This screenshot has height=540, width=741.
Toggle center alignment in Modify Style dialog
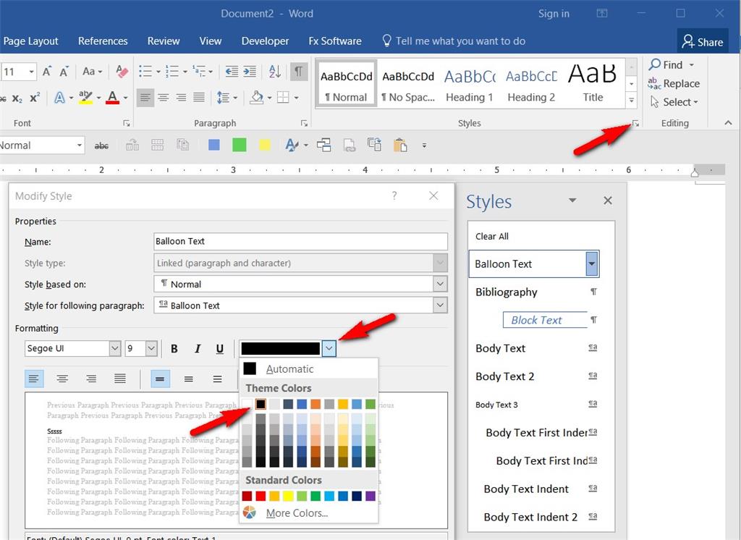point(62,379)
